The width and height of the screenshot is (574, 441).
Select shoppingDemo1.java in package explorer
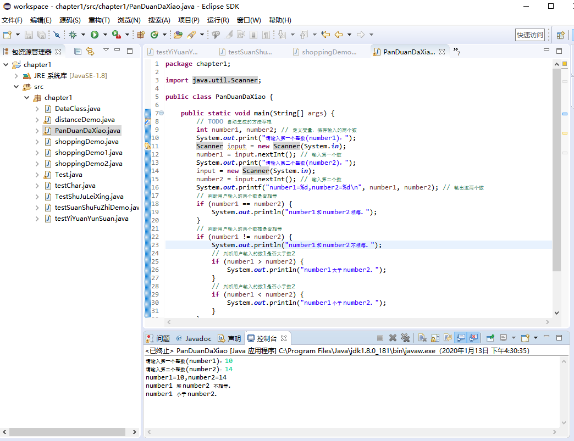89,153
